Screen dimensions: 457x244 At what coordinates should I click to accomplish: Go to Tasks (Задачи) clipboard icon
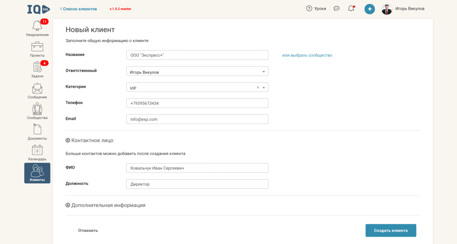[x=37, y=68]
